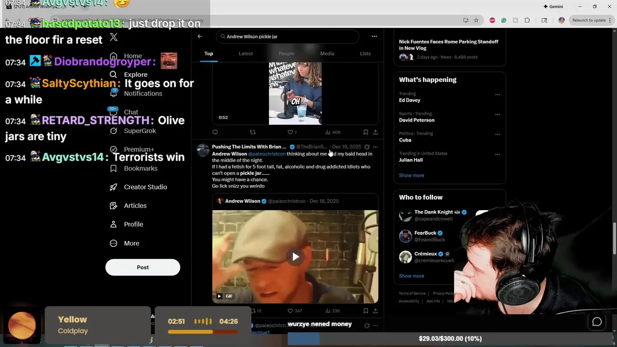Click the Creator Studio rocket icon

tap(113, 187)
